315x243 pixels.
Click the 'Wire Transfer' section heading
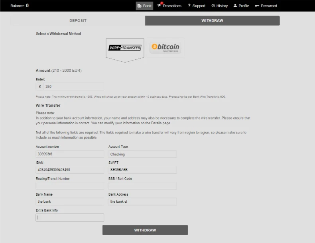(x=48, y=105)
